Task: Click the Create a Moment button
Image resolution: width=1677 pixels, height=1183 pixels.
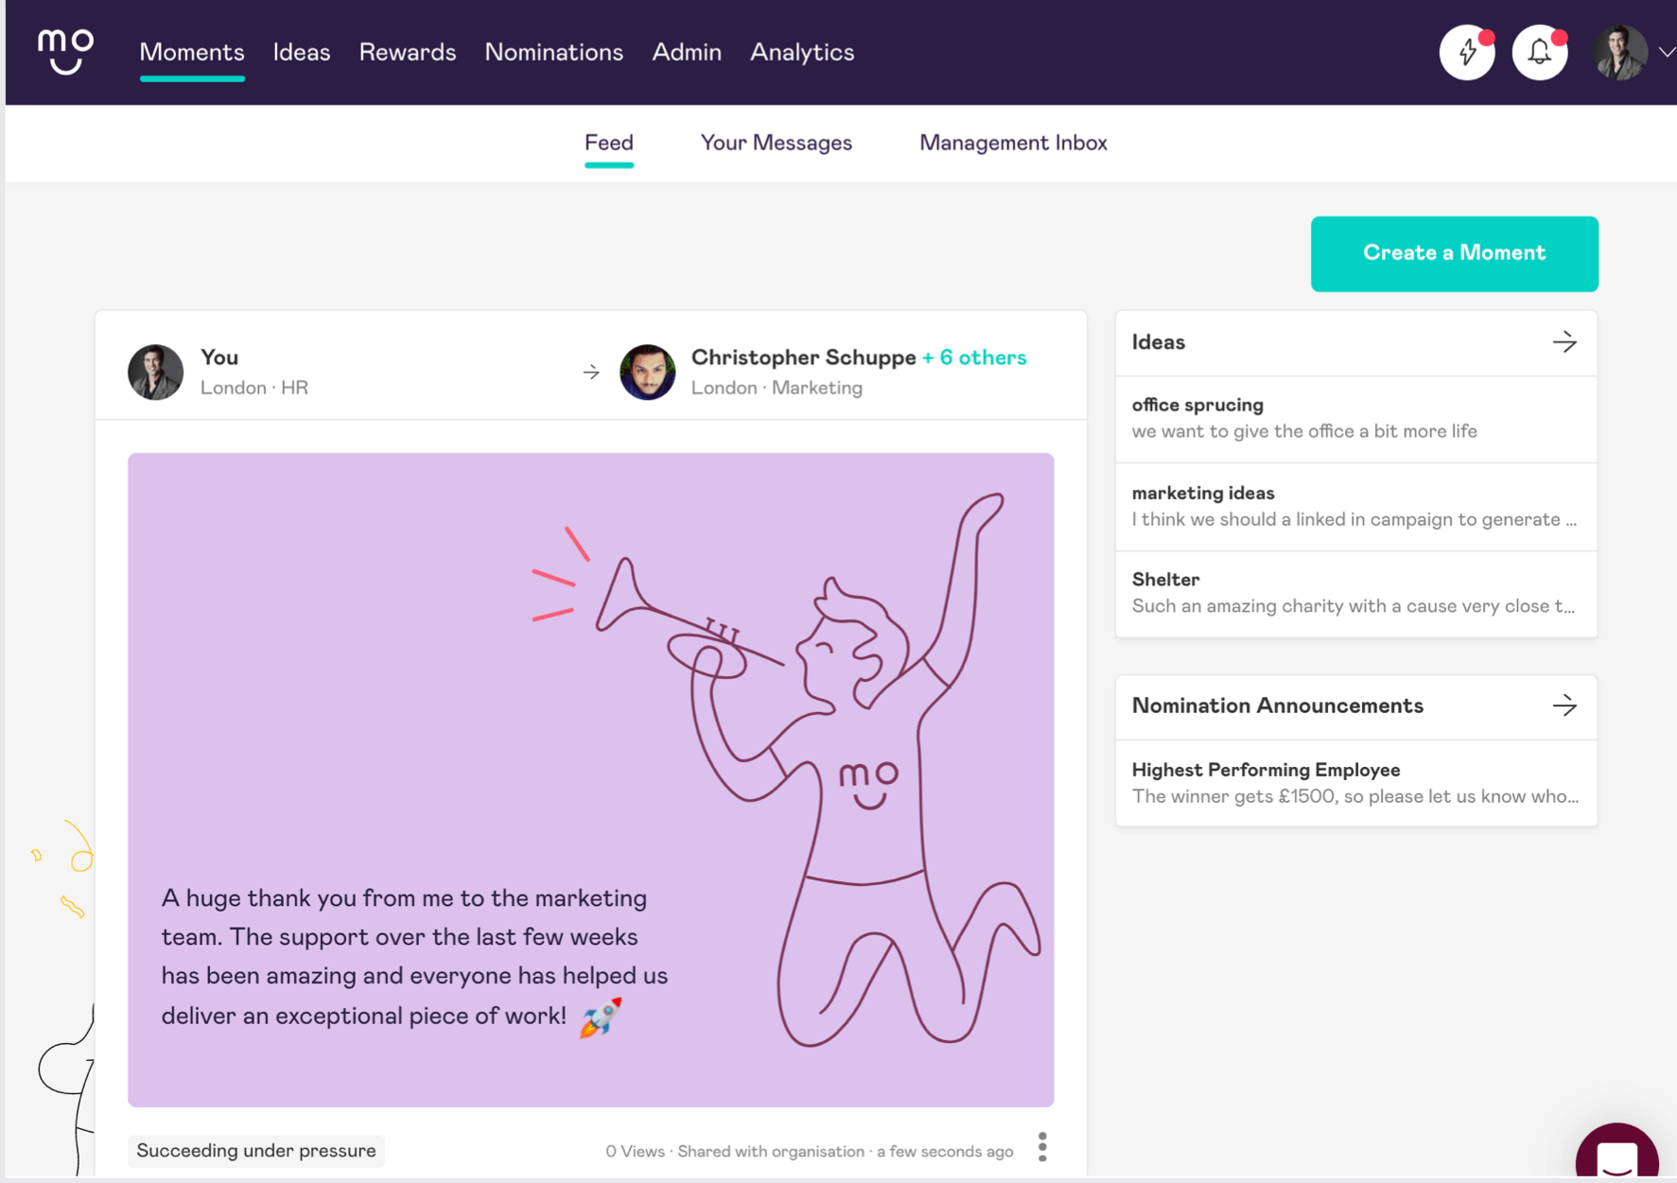Action: point(1454,252)
